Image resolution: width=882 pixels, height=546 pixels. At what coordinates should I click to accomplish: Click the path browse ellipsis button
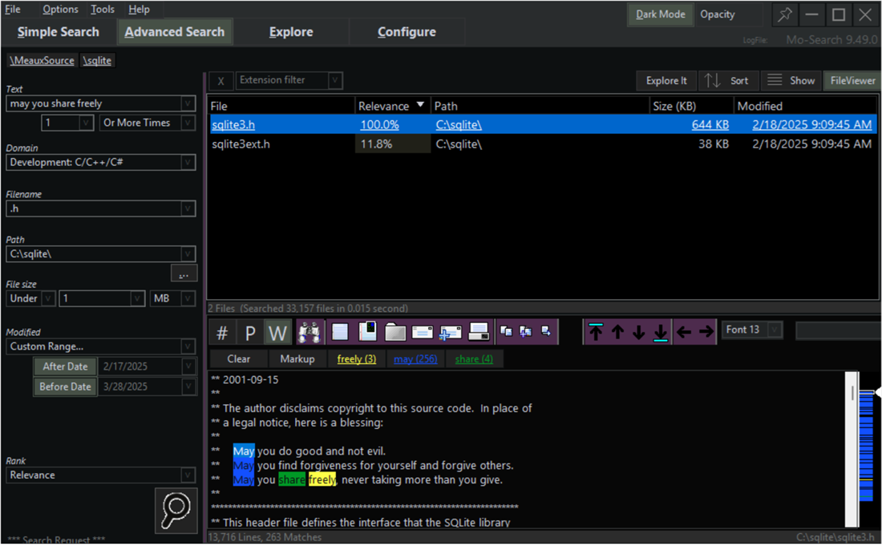184,274
